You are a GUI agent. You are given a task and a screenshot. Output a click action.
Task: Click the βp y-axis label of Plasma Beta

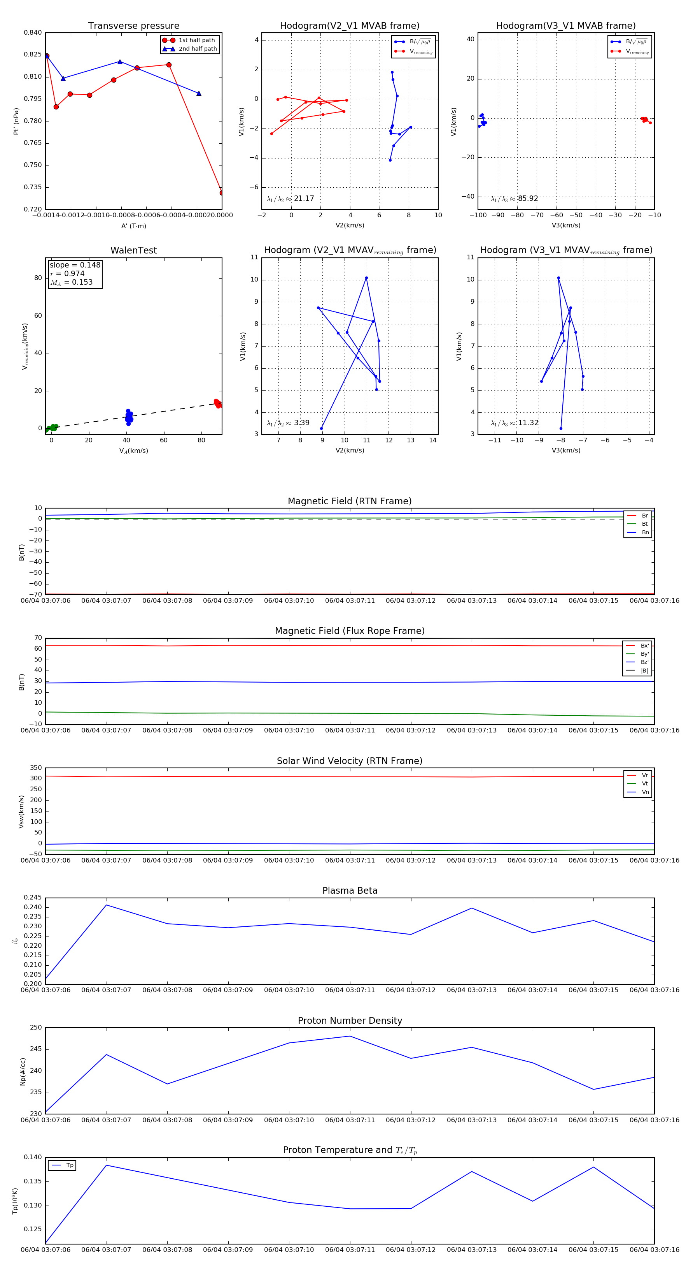pyautogui.click(x=15, y=941)
